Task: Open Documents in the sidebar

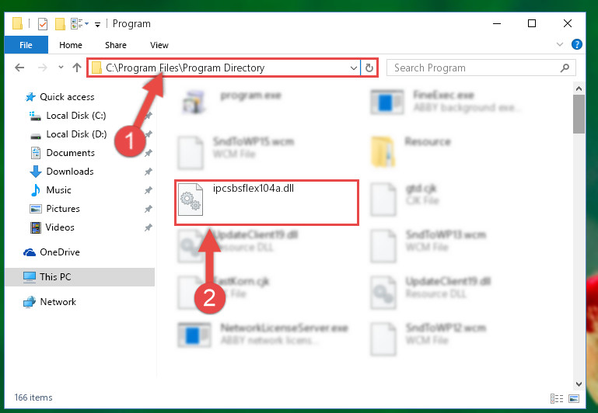Action: (62, 153)
